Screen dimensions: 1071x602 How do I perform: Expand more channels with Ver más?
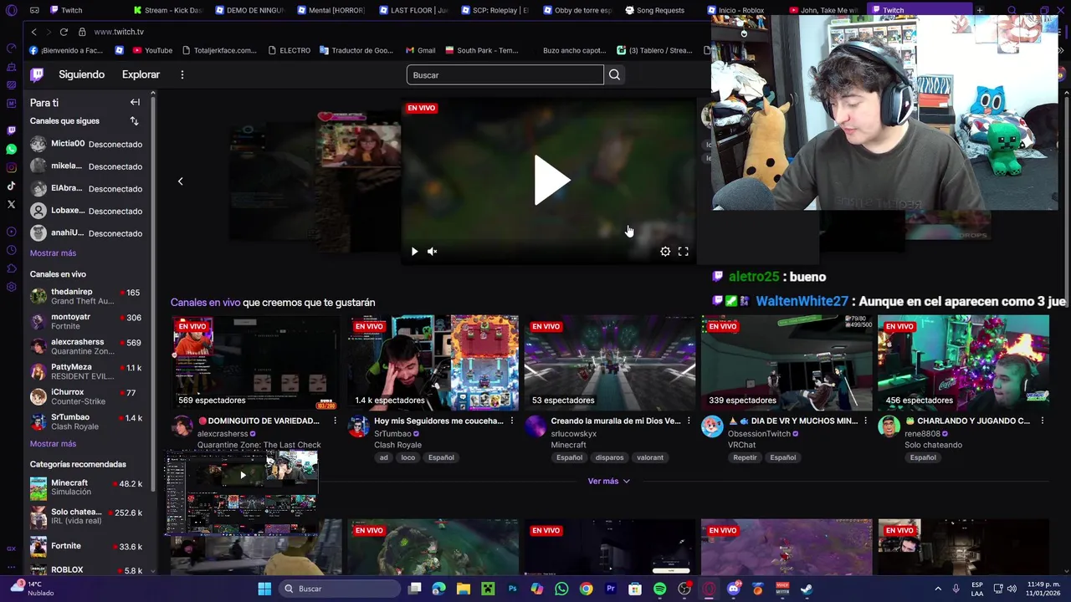point(608,482)
